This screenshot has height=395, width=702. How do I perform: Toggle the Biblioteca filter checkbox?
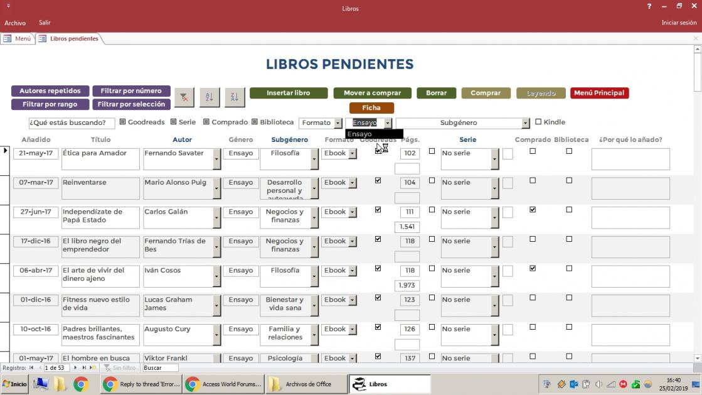click(254, 122)
